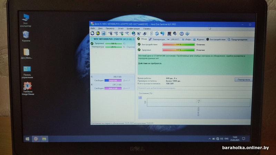Click the Быстродействие 100% progress bar
Viewport: 276px width, 155px height.
[178, 44]
